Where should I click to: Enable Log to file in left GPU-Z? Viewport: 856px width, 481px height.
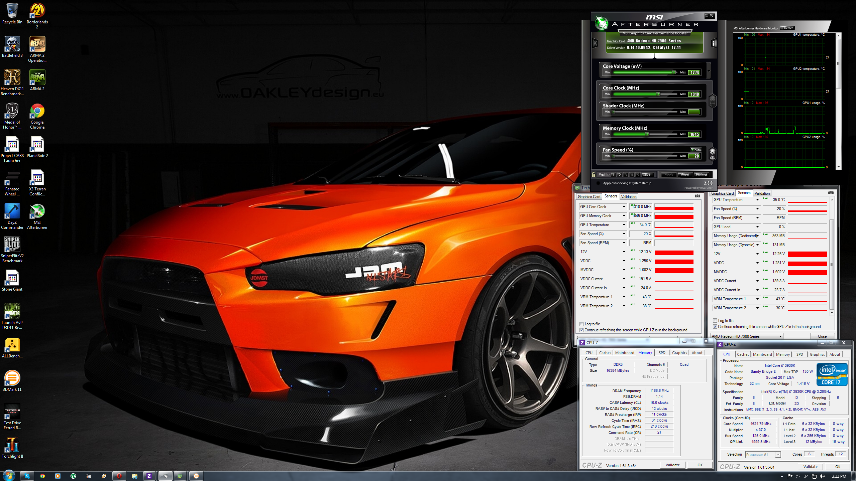tap(582, 324)
